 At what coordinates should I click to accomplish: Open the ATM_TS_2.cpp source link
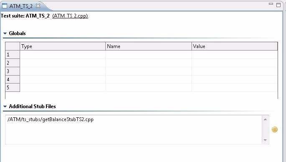70,16
